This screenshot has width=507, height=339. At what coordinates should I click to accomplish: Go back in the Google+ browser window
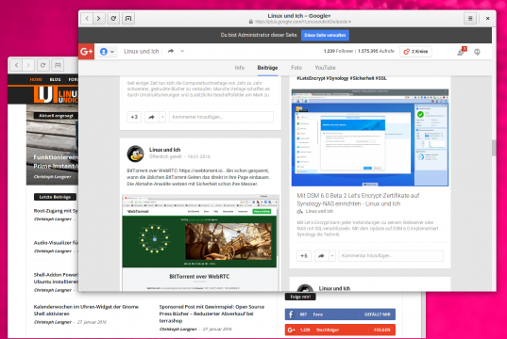coord(87,19)
